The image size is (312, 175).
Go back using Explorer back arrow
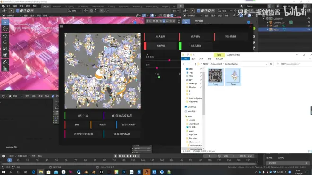[184, 64]
